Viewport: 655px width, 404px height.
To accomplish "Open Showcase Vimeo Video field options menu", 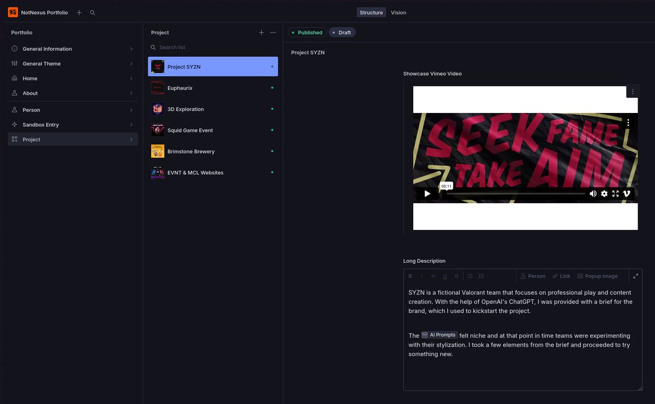I will click(x=633, y=92).
